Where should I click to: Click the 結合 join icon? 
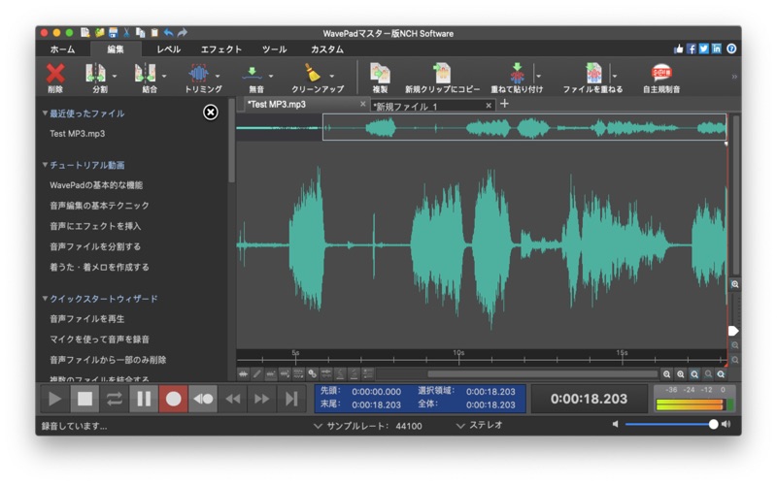point(145,74)
